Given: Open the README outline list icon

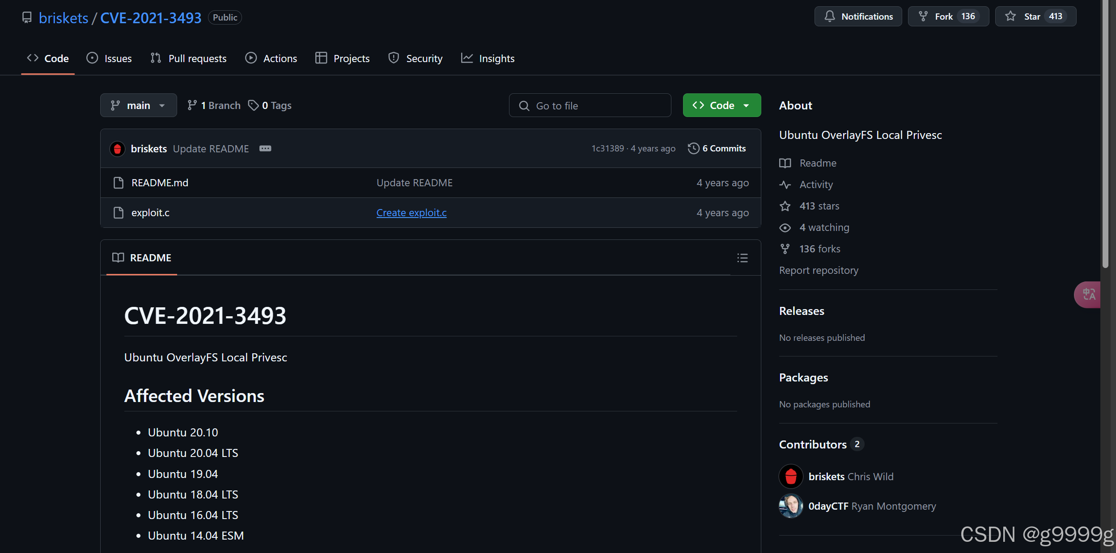Looking at the screenshot, I should tap(742, 258).
